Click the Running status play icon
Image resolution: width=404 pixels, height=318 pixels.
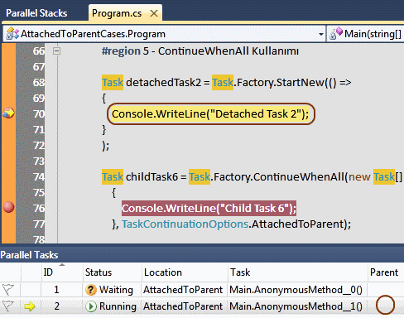(91, 306)
